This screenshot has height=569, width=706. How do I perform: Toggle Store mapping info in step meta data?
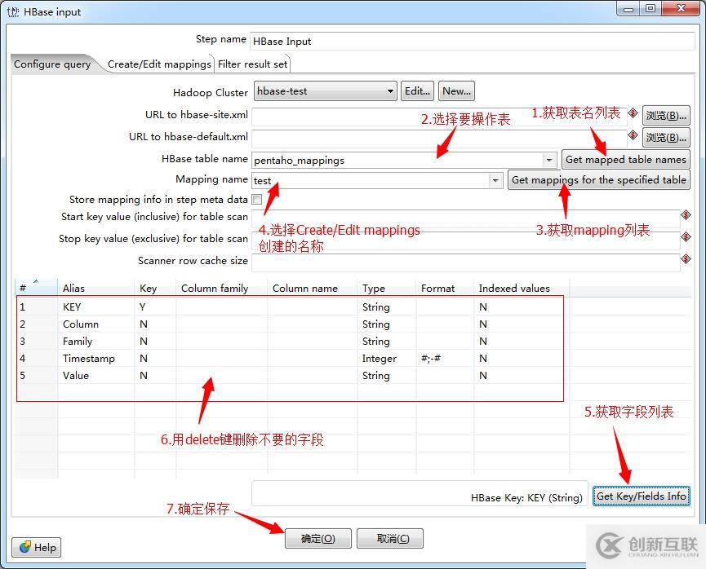click(x=256, y=199)
